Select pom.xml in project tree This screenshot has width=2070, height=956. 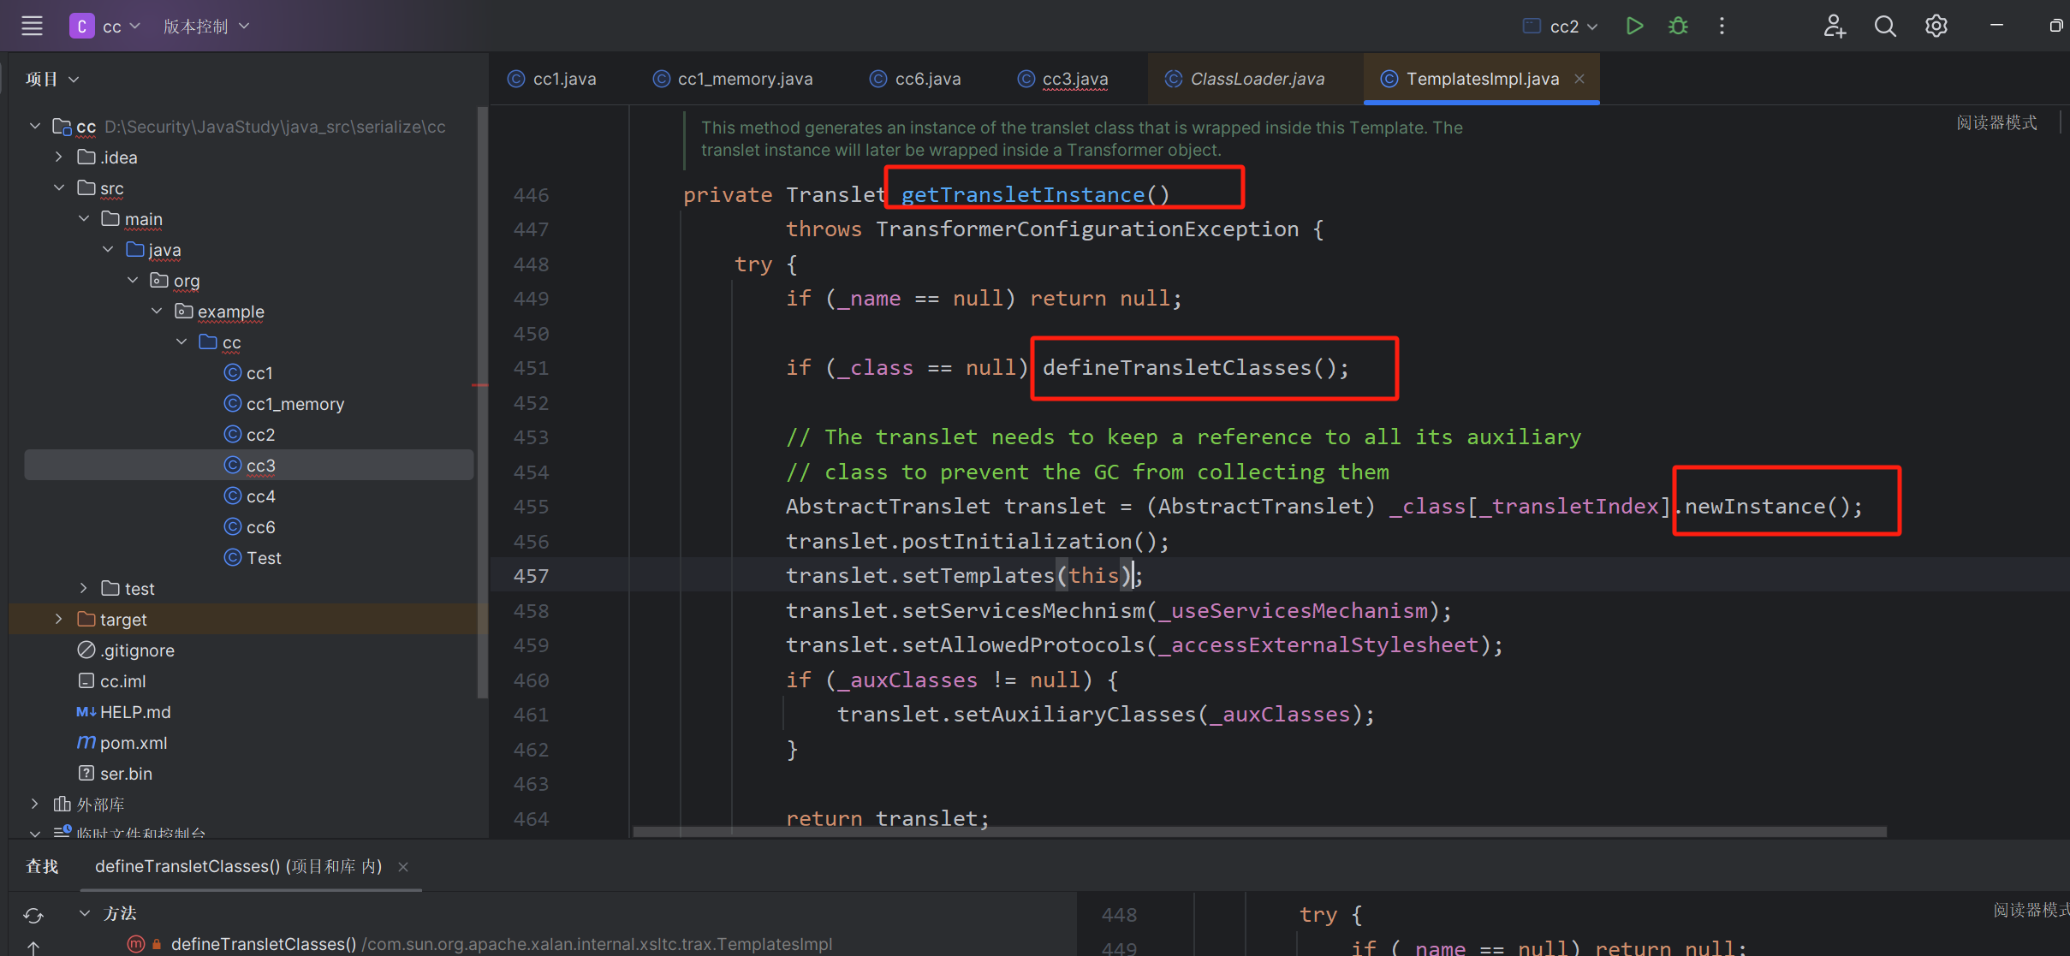click(x=133, y=743)
